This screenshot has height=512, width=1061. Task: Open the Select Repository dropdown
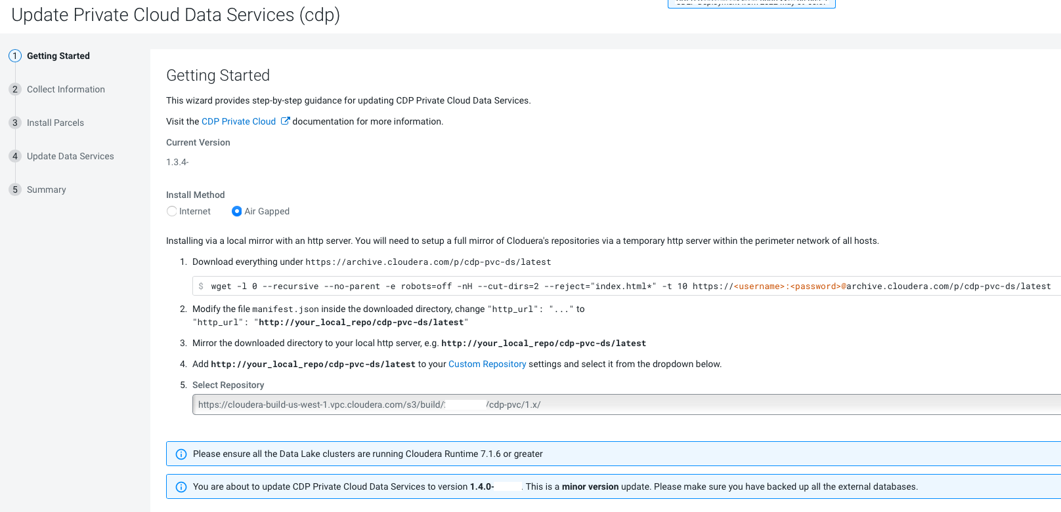(624, 404)
